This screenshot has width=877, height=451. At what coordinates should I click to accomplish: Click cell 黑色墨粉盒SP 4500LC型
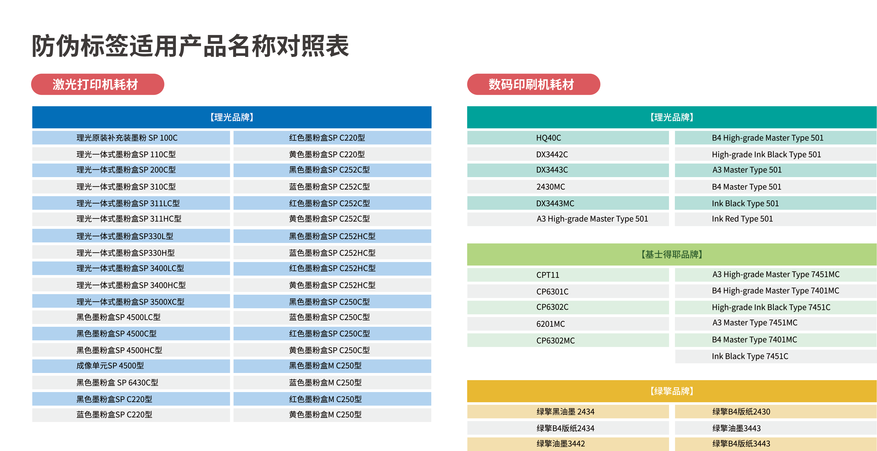[x=131, y=317]
